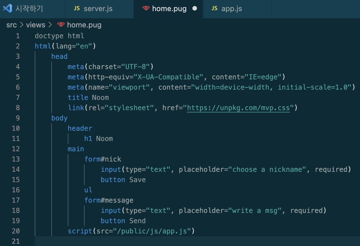
Task: Open the server.js tab
Action: click(x=99, y=9)
